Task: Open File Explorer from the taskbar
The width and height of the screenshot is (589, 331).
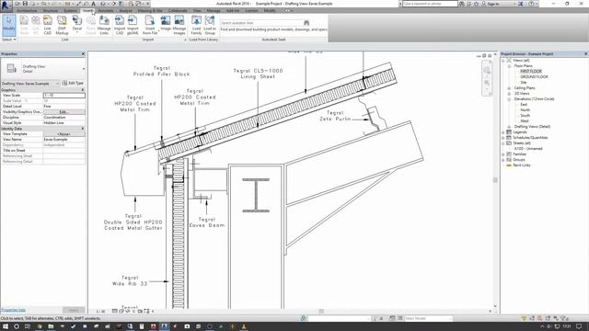Action: pyautogui.click(x=51, y=326)
